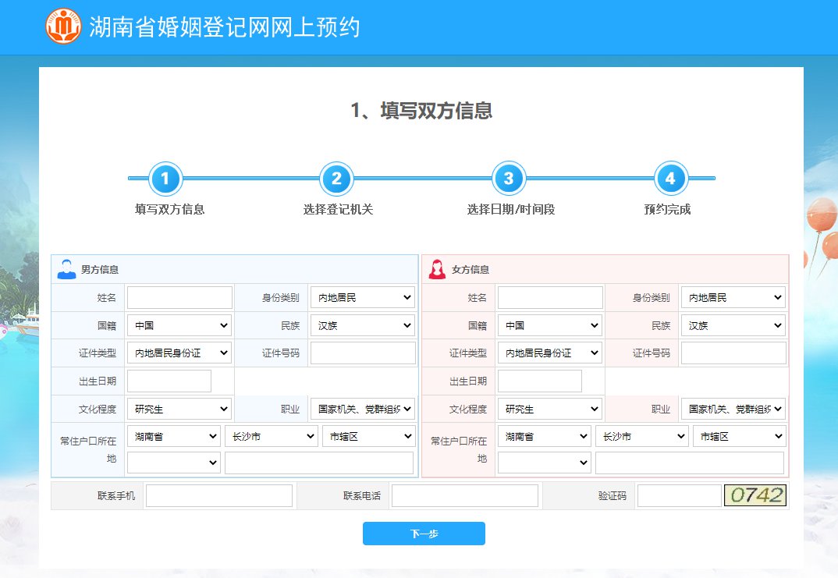838x578 pixels.
Task: Click the Hunan marriage registration logo icon
Action: 63,27
